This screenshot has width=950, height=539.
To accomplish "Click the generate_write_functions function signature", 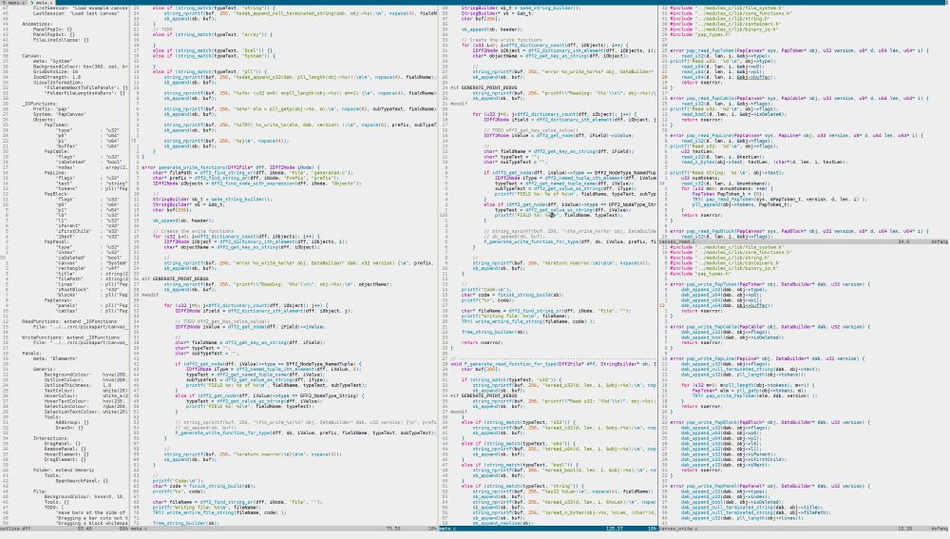I will click(x=230, y=167).
